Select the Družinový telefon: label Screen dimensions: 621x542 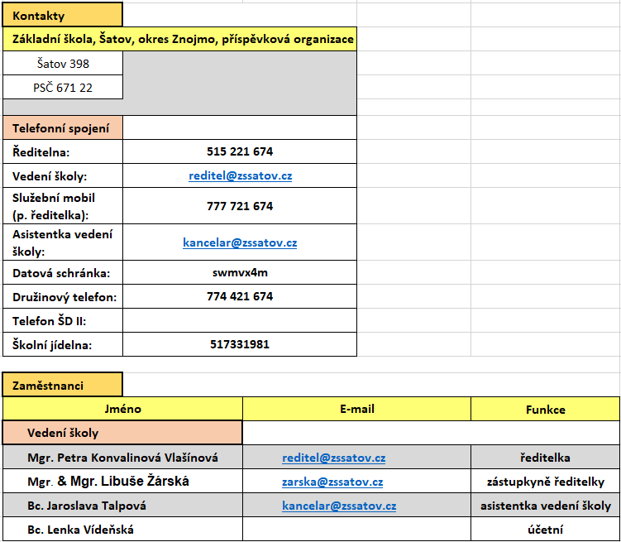click(63, 297)
